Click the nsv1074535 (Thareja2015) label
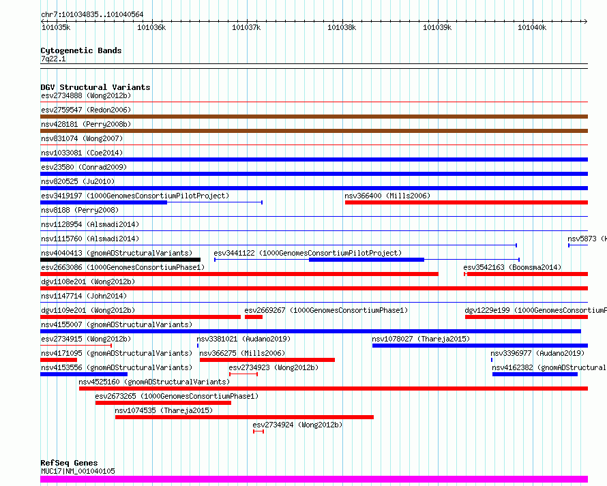This screenshot has height=486, width=607. tap(164, 410)
